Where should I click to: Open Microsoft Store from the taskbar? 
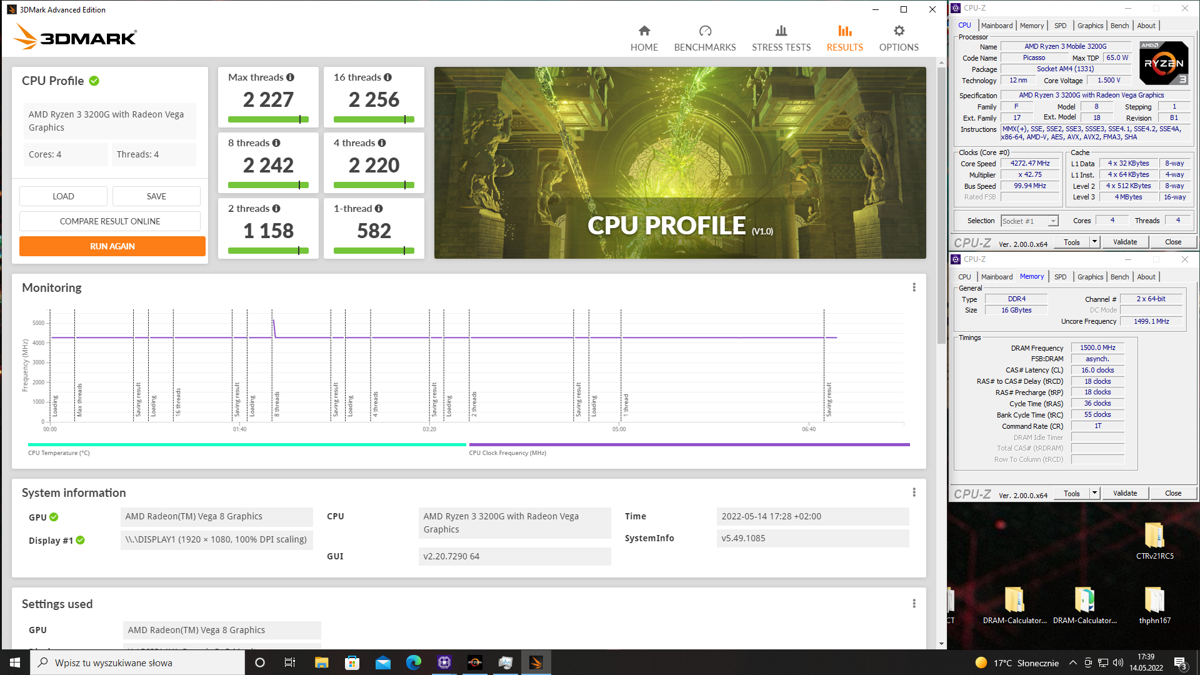(x=352, y=662)
